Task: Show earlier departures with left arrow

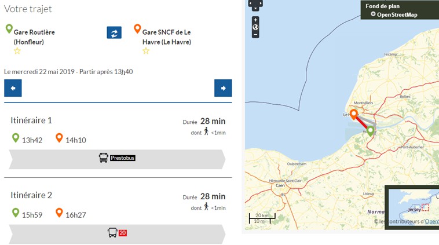Action: [x=13, y=88]
